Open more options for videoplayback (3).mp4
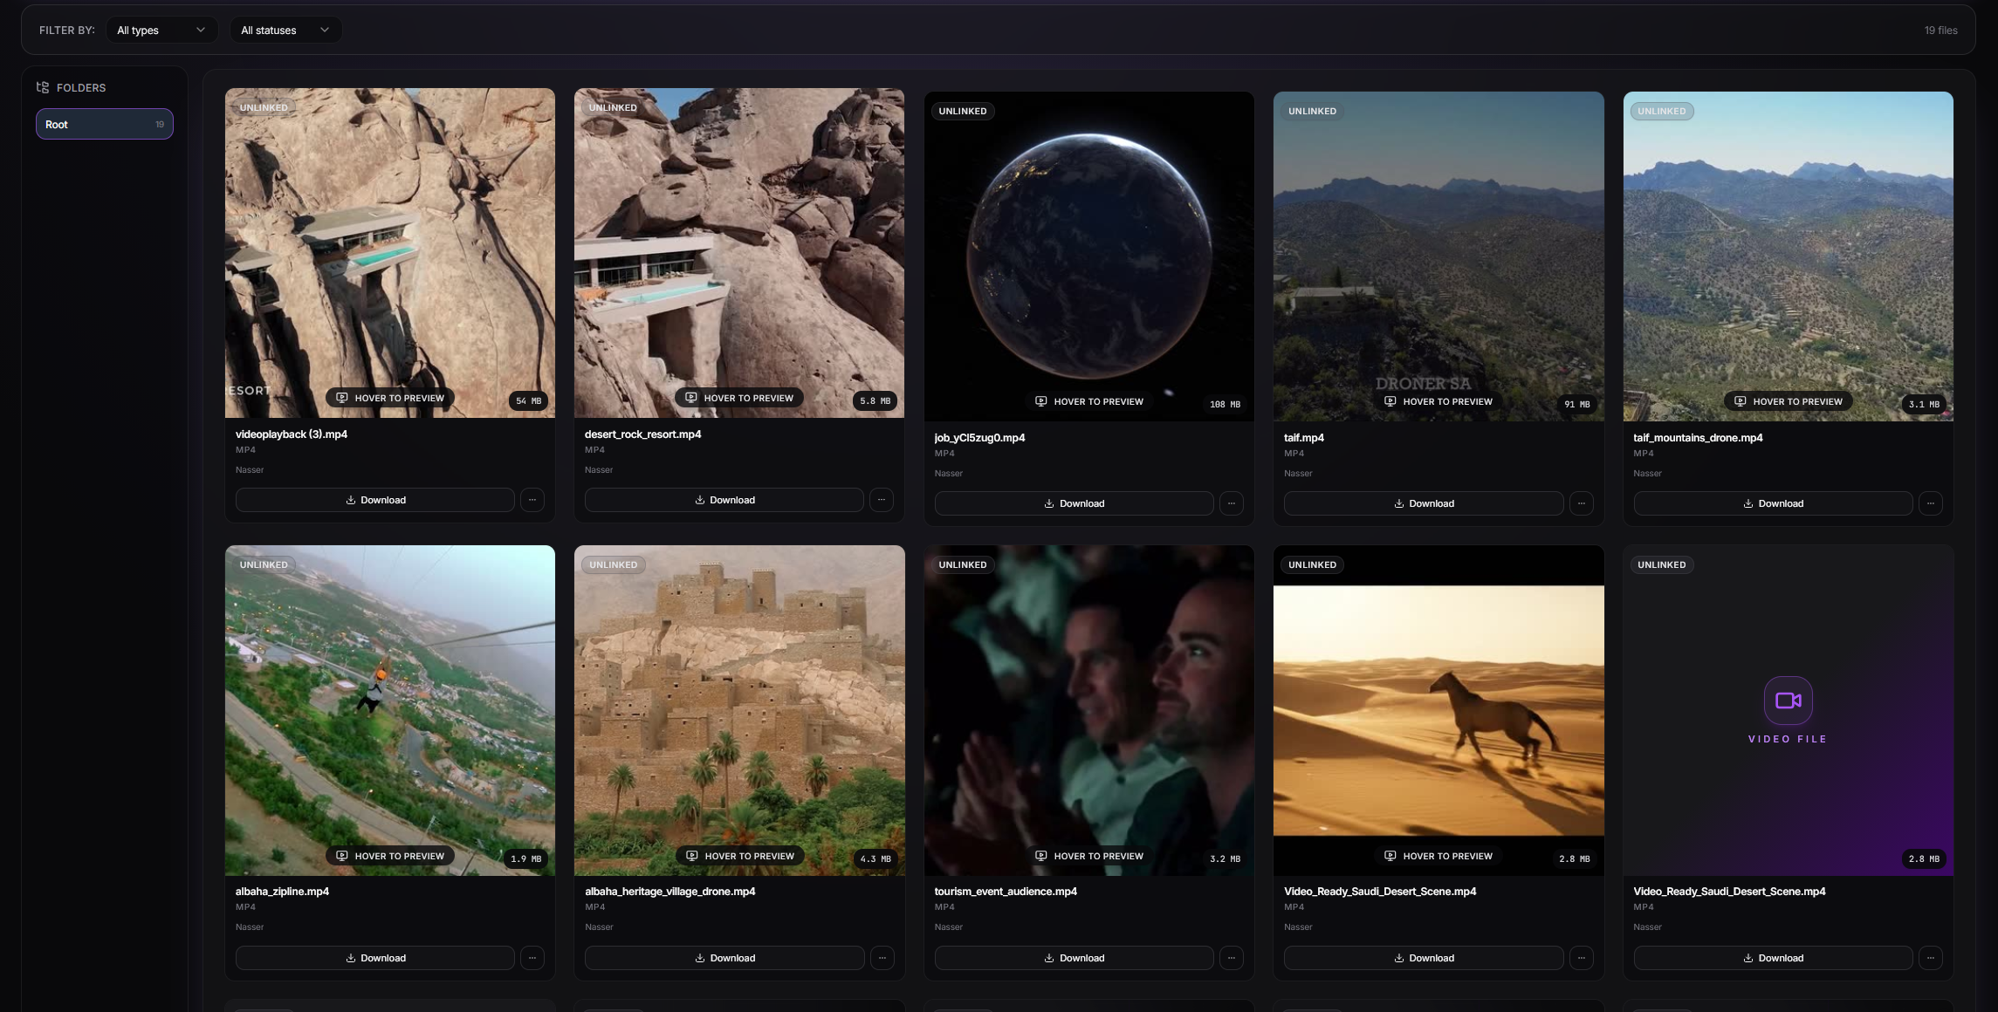1998x1012 pixels. pos(532,500)
